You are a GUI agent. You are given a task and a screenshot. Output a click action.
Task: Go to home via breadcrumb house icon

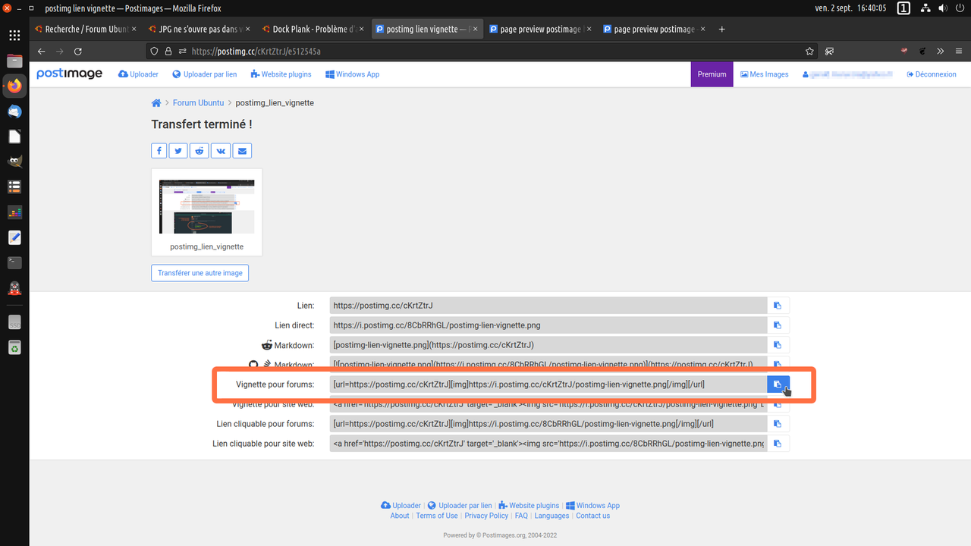[x=156, y=103]
